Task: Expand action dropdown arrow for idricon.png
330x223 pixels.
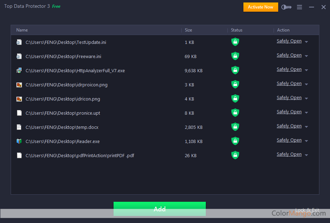Action: [x=306, y=98]
